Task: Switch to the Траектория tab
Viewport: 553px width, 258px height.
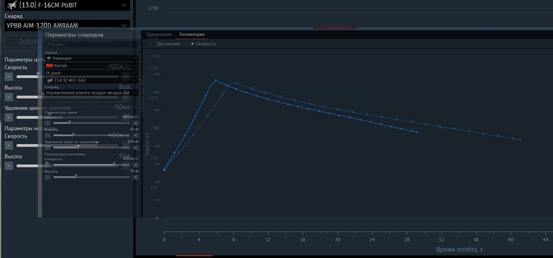Action: [159, 34]
